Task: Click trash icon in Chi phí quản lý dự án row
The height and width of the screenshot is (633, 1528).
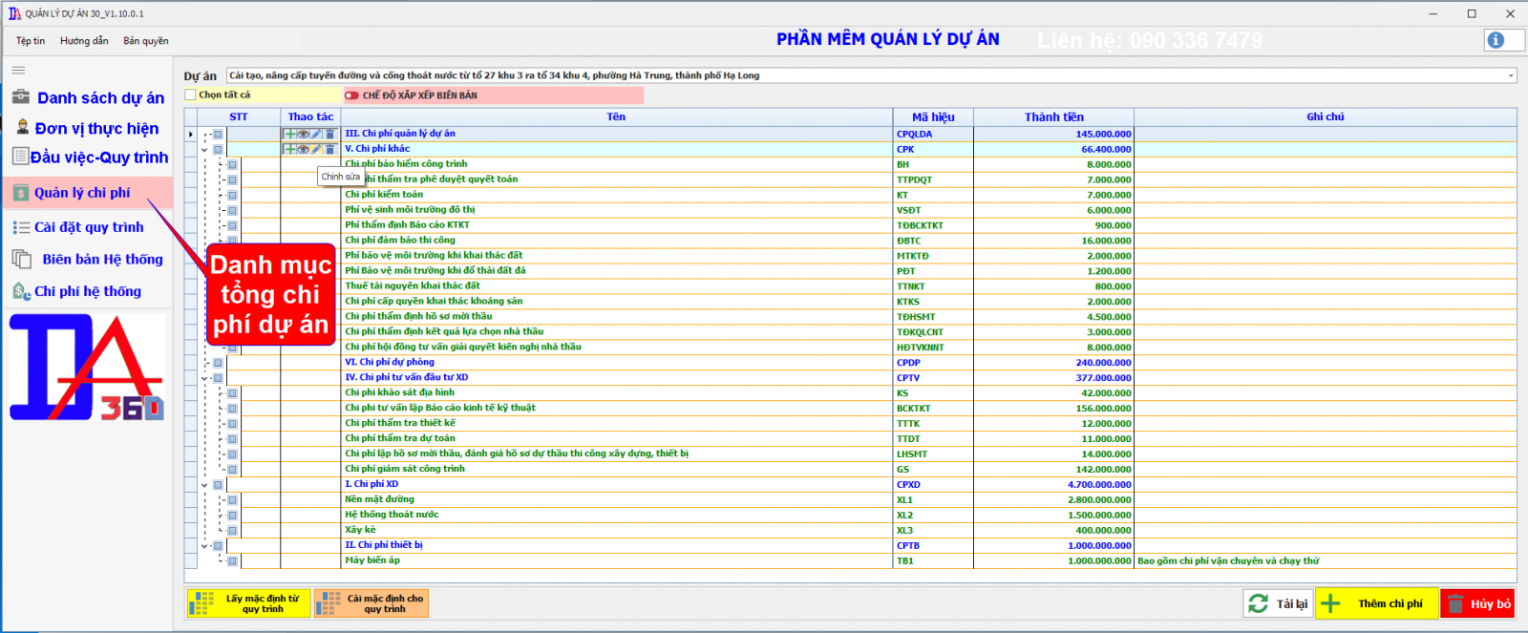Action: tap(330, 134)
